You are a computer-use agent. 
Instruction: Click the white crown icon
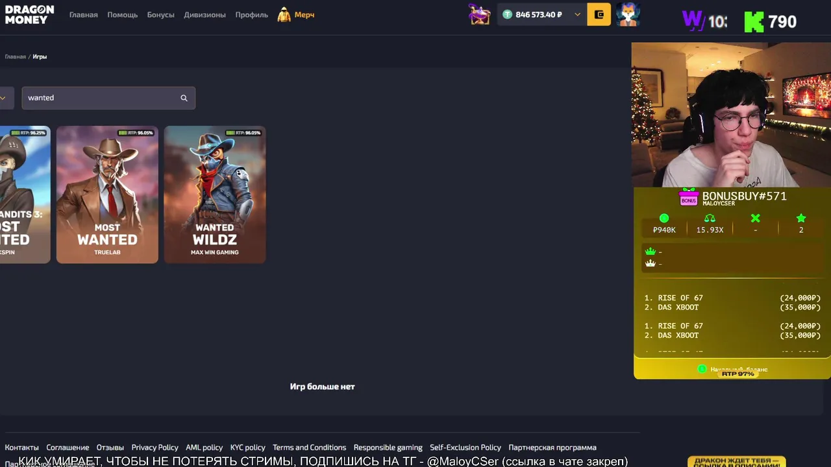[x=651, y=263]
